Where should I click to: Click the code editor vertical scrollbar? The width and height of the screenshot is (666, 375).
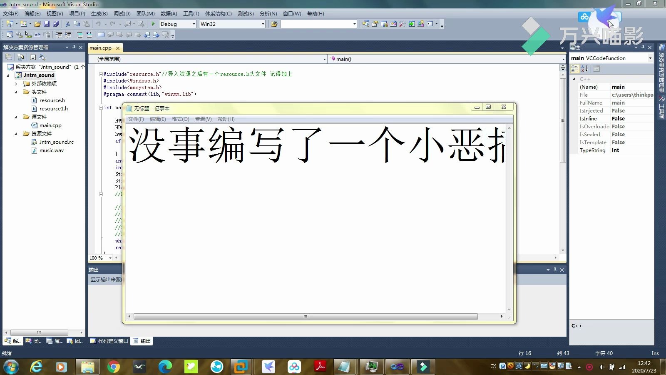[x=563, y=121]
